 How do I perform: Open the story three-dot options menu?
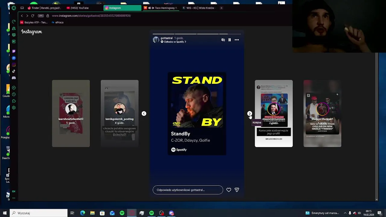tap(237, 40)
